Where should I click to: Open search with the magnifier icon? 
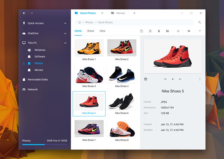(200, 22)
